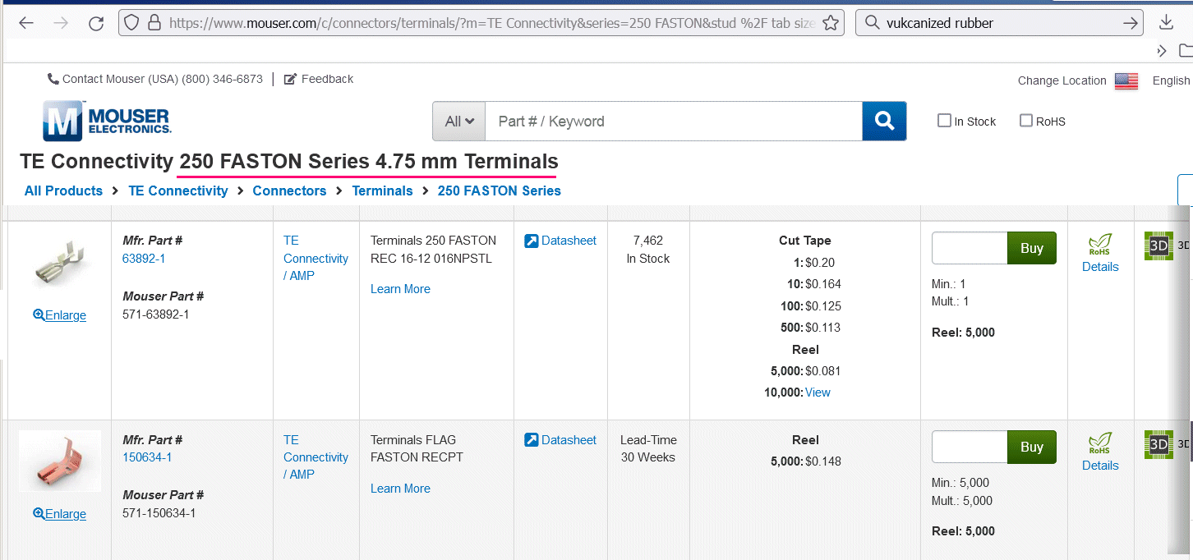1193x560 pixels.
Task: Click the browser search bar magnifier icon
Action: point(872,23)
